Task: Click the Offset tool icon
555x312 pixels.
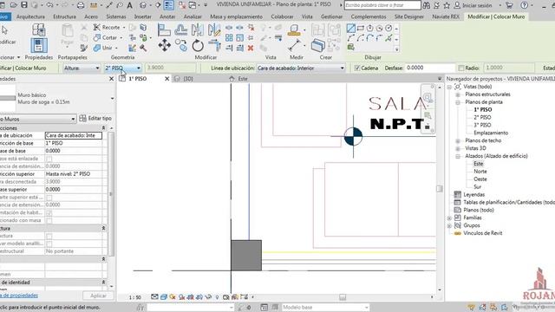Action: pos(181,29)
